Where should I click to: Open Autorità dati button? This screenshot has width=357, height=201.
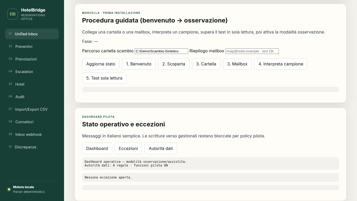tap(161, 148)
